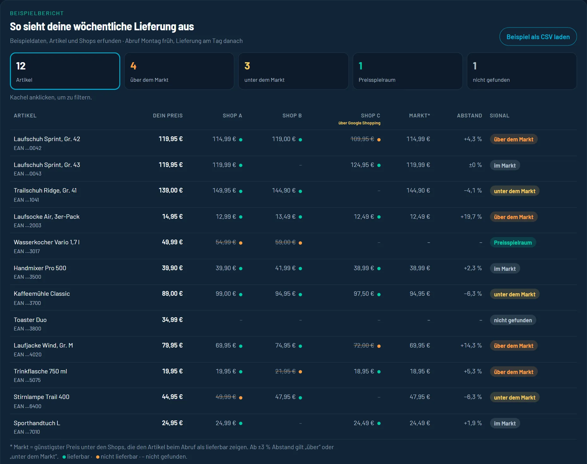Click the Abstand column header

click(469, 116)
